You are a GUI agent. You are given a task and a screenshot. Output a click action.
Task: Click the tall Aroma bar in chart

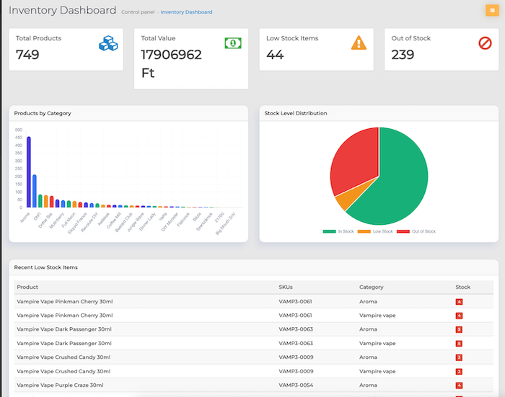[29, 171]
